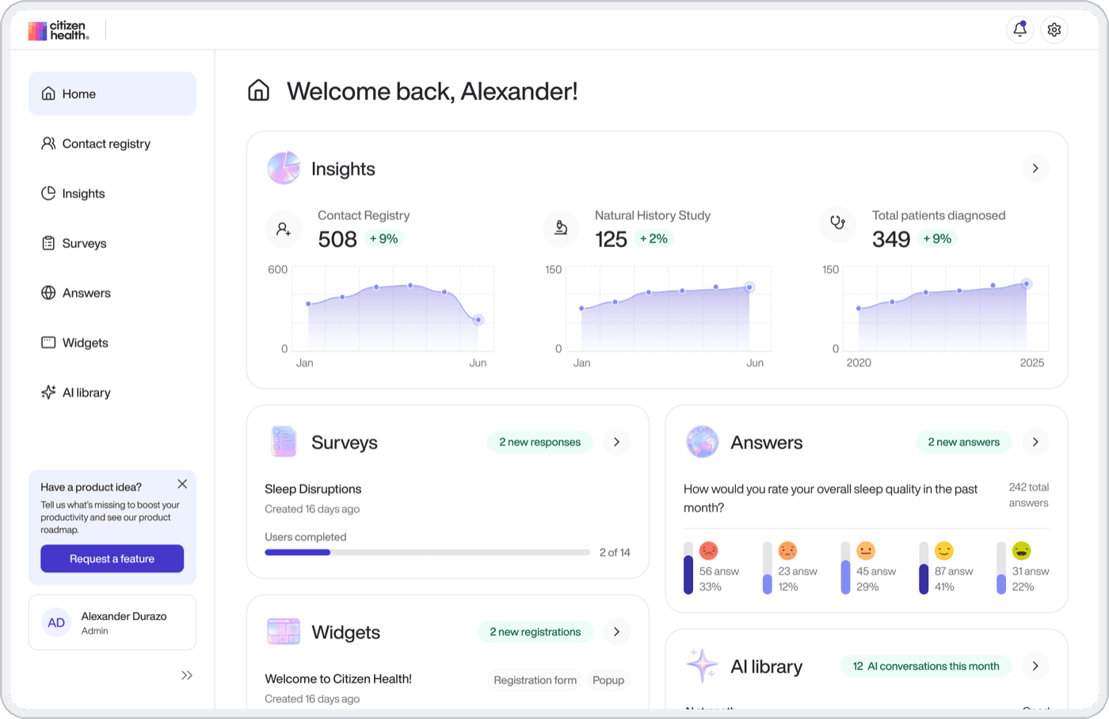
Task: Click the Users completed progress bar
Action: coord(428,552)
